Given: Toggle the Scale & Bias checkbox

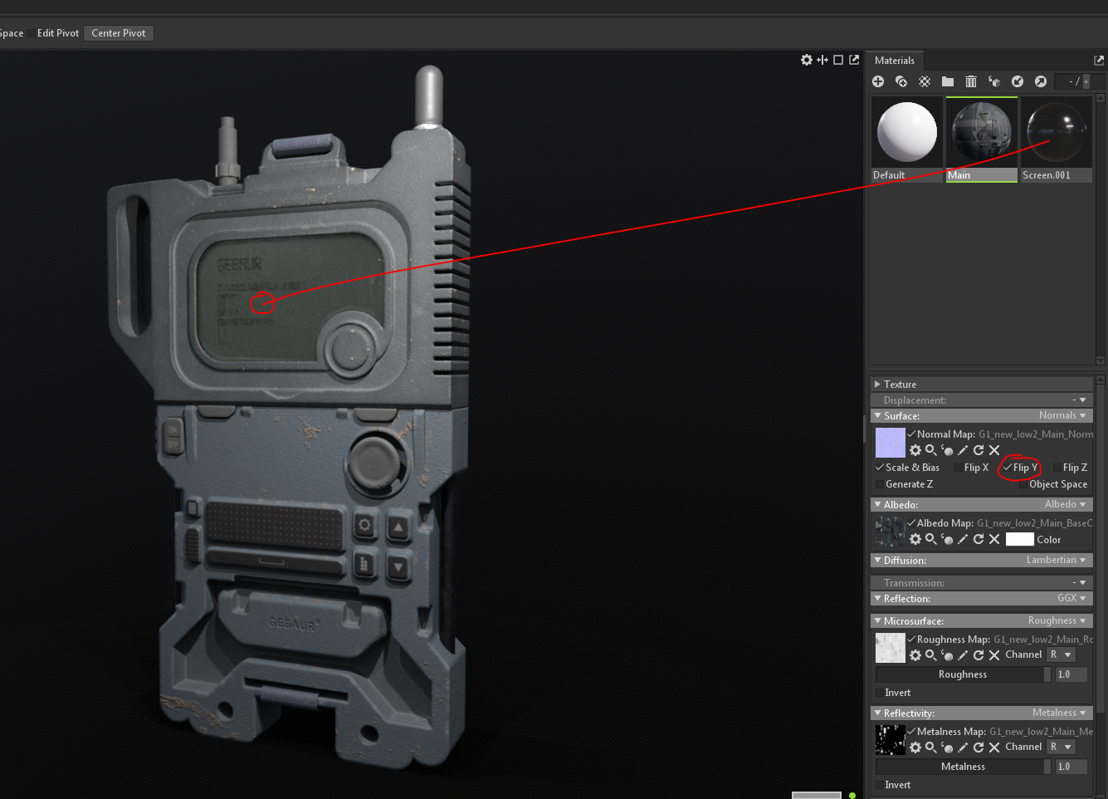Looking at the screenshot, I should pyautogui.click(x=880, y=468).
